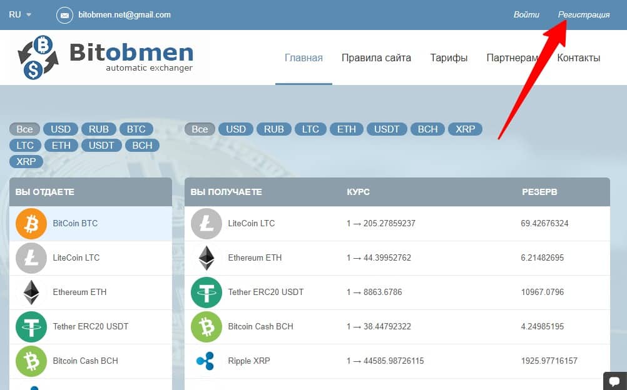The image size is (627, 390).
Task: Click Ethereum icon in the receive table
Action: (206, 257)
